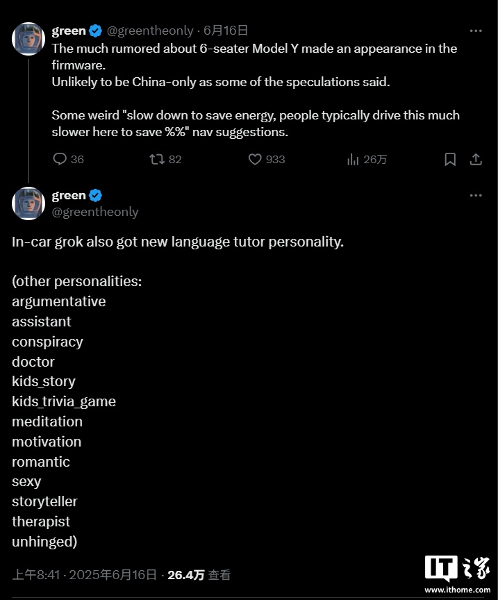Open view analytics icon showing 26万

tap(354, 159)
